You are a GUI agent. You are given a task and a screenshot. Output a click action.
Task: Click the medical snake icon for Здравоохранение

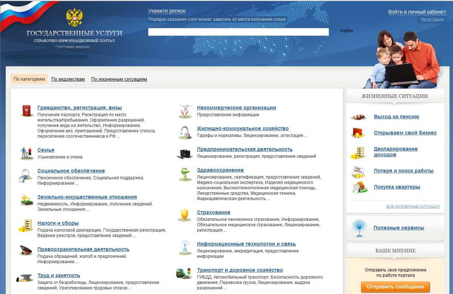pyautogui.click(x=185, y=174)
